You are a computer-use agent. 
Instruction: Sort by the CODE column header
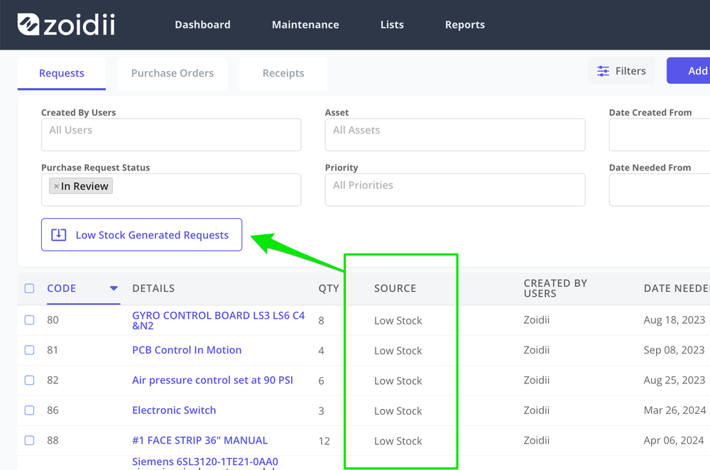pos(61,288)
